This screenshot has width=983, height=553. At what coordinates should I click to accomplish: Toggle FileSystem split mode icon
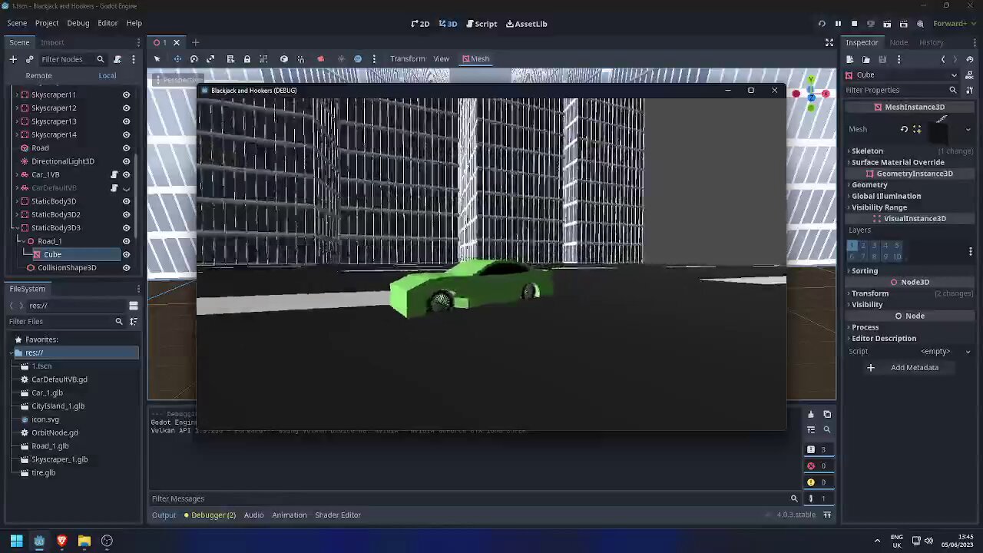pyautogui.click(x=134, y=306)
